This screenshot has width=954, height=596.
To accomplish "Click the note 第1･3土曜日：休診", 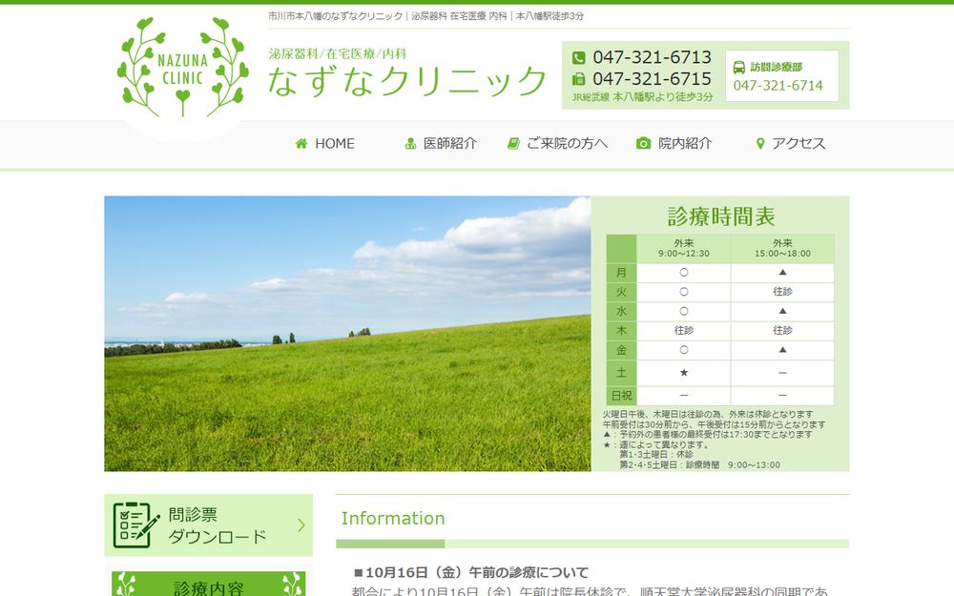I will click(656, 455).
